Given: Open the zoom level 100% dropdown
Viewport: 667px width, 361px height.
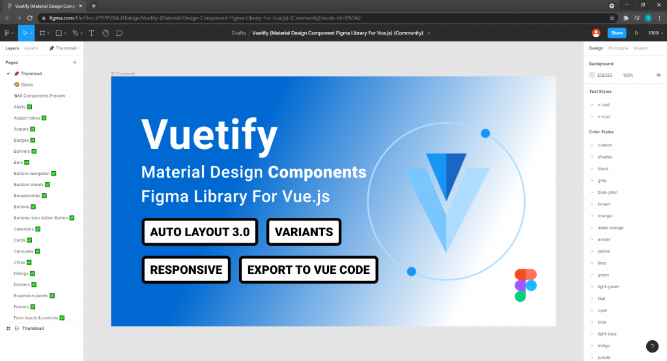Looking at the screenshot, I should 655,33.
